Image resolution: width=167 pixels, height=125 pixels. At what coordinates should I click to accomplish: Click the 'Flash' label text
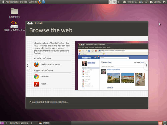point(43,84)
